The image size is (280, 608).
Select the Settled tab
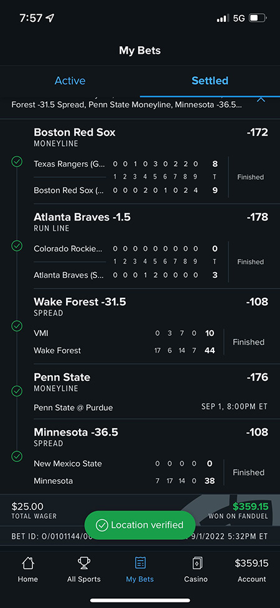pos(210,81)
